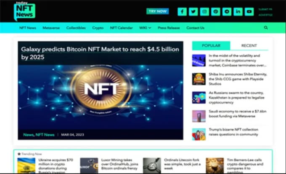This screenshot has width=286, height=174.
Task: Expand the WIKI dropdown menu
Action: coord(145,28)
